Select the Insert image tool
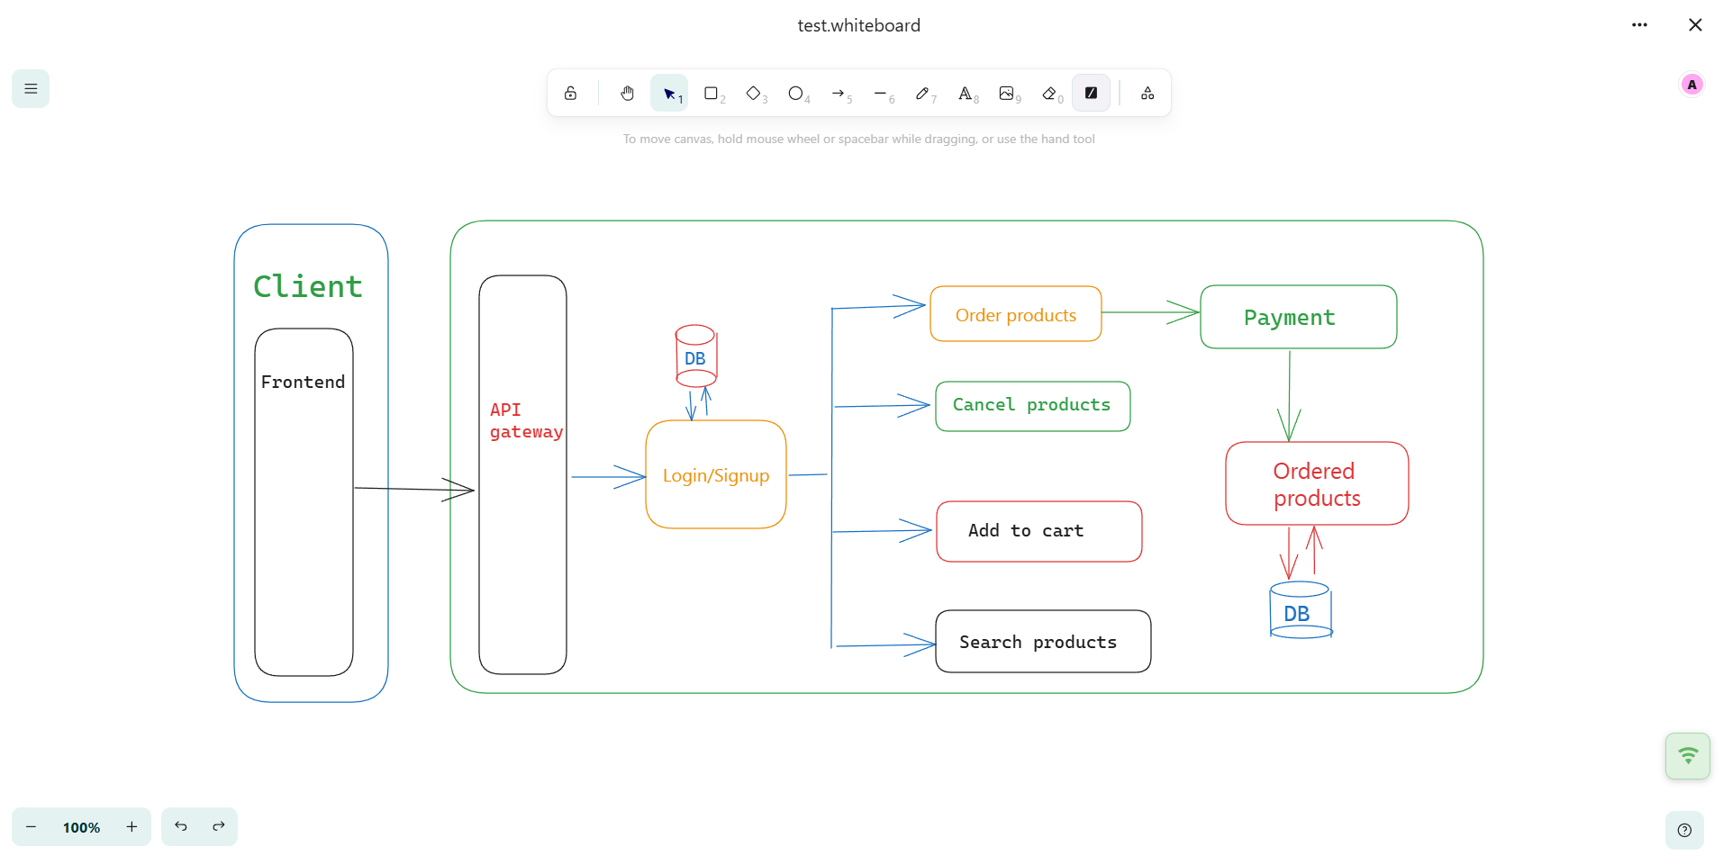Viewport: 1723px width, 865px height. (x=1007, y=93)
